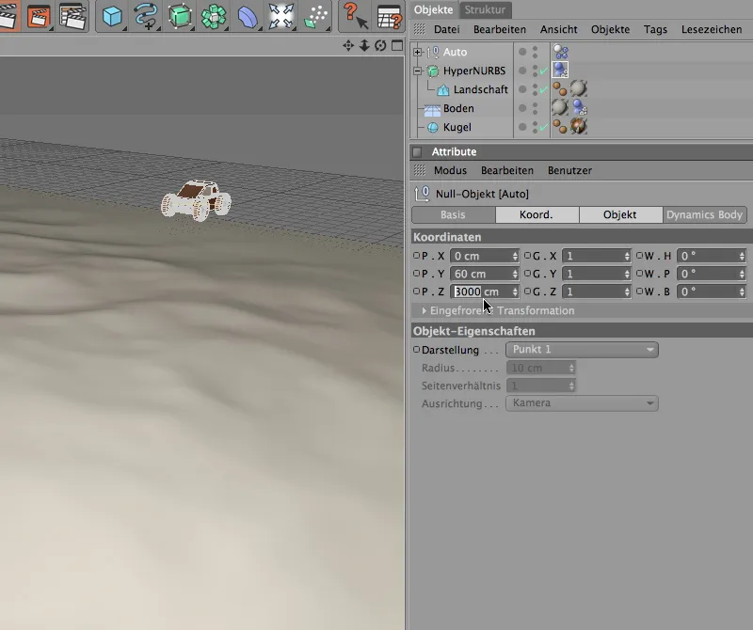
Task: Open the Lesezeichen menu
Action: coord(711,29)
